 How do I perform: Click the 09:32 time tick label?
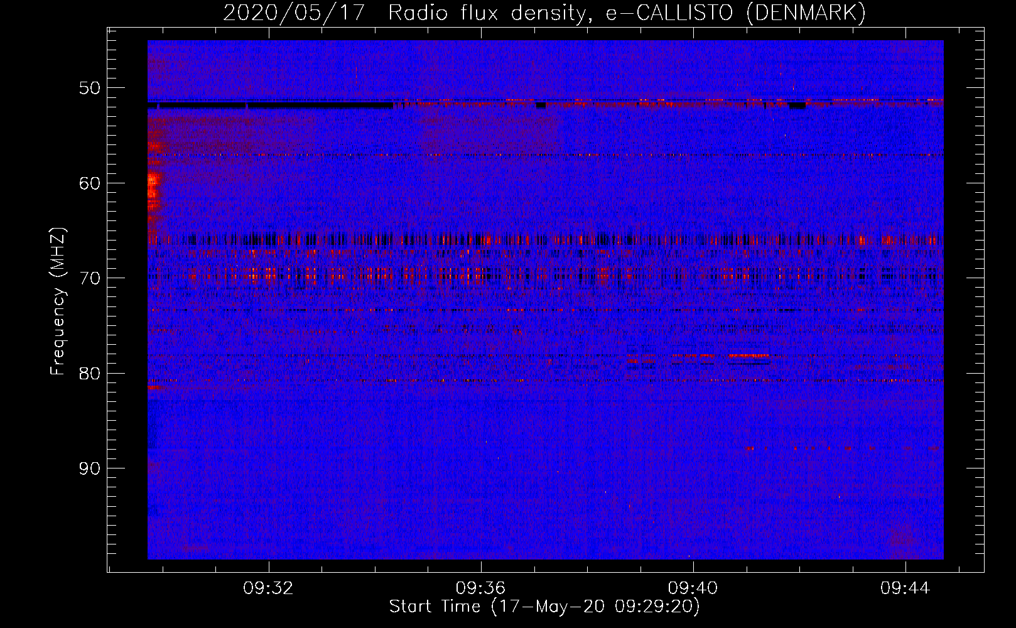269,588
